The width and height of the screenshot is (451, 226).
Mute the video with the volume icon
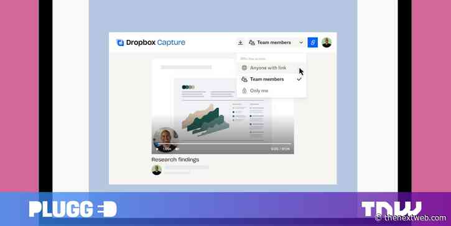(177, 149)
